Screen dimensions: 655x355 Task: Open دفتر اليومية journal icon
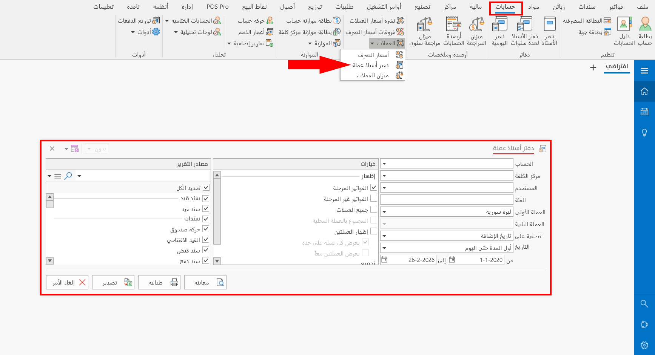tap(499, 31)
